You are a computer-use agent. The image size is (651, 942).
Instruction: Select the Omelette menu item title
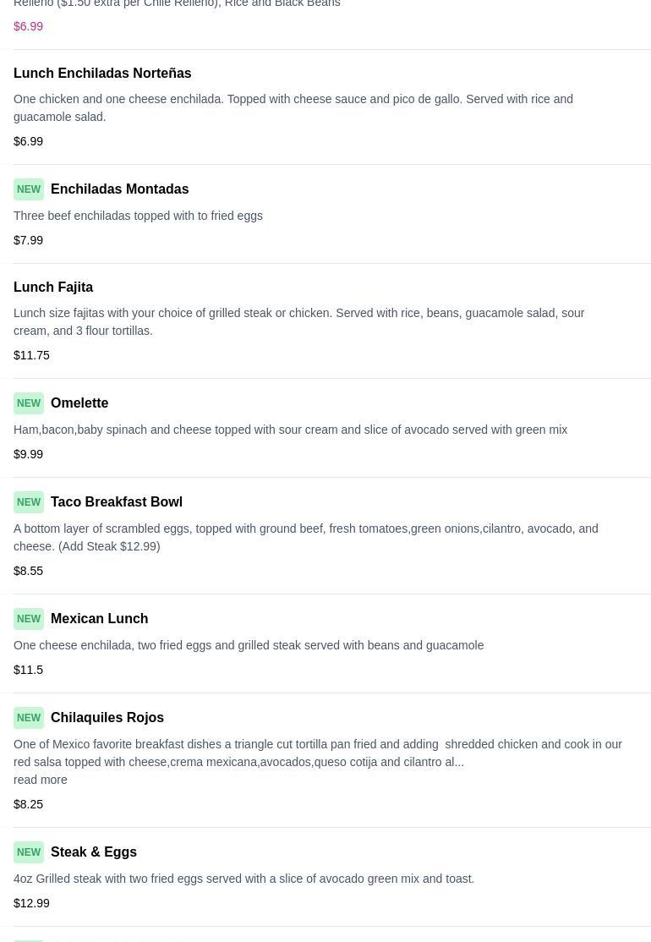(x=79, y=403)
